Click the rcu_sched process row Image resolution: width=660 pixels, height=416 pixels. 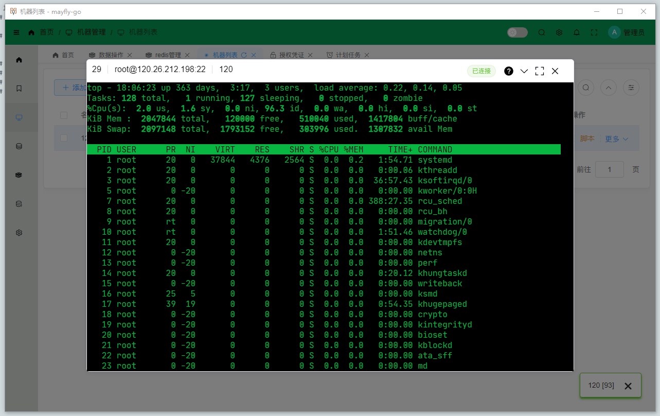[324, 201]
